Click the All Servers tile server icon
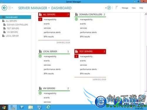Viewport: 147px width, 110px height. pos(40,14)
